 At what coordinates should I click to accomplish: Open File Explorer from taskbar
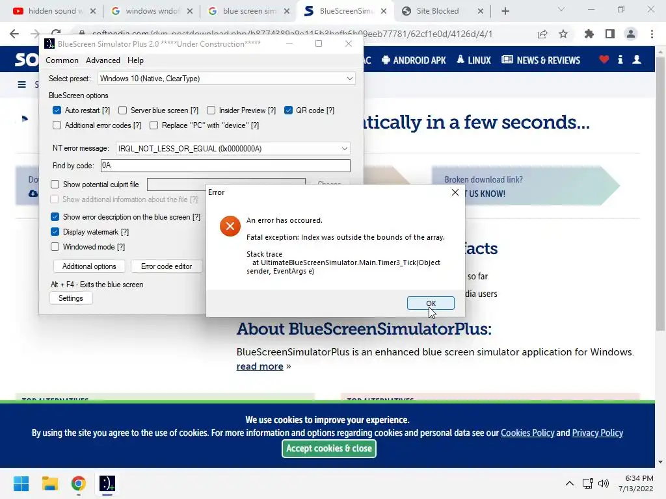coord(49,483)
